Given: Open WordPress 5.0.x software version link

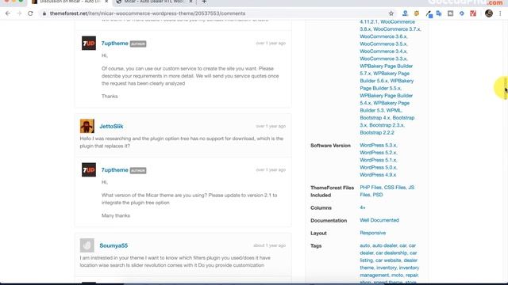Looking at the screenshot, I should (378, 167).
